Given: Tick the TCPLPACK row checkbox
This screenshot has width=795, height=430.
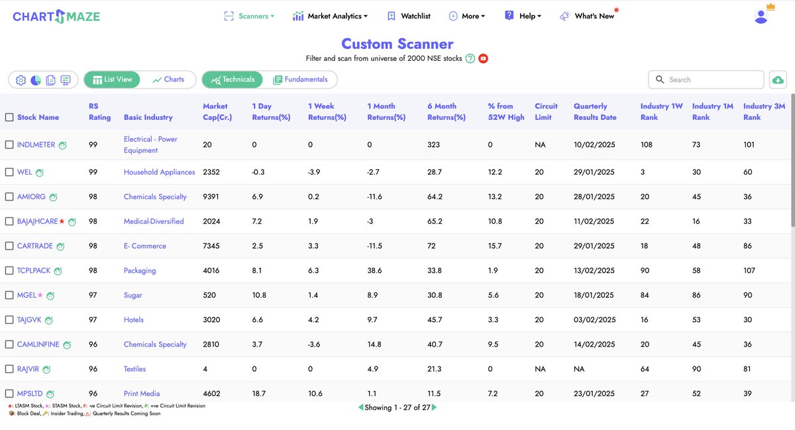Looking at the screenshot, I should pyautogui.click(x=9, y=271).
